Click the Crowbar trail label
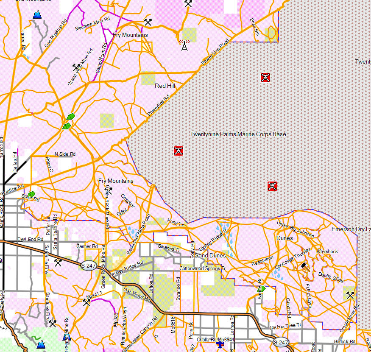371x352 pixels. point(128,201)
